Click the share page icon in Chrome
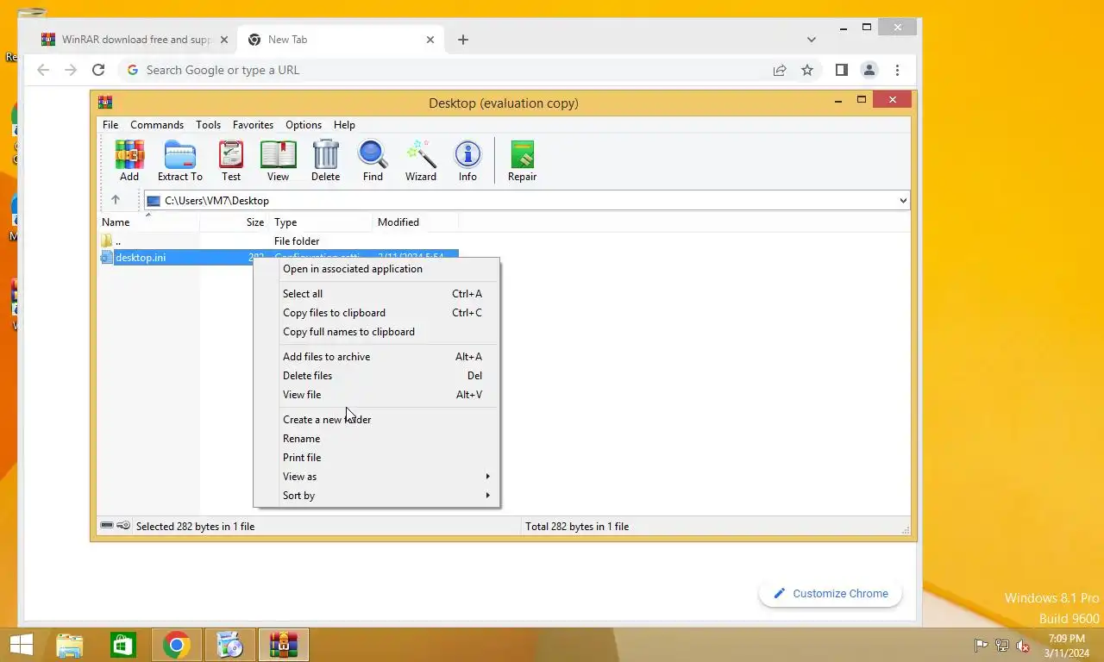 780,70
